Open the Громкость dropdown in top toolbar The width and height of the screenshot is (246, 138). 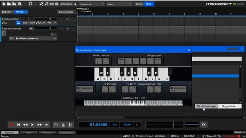click(x=91, y=4)
